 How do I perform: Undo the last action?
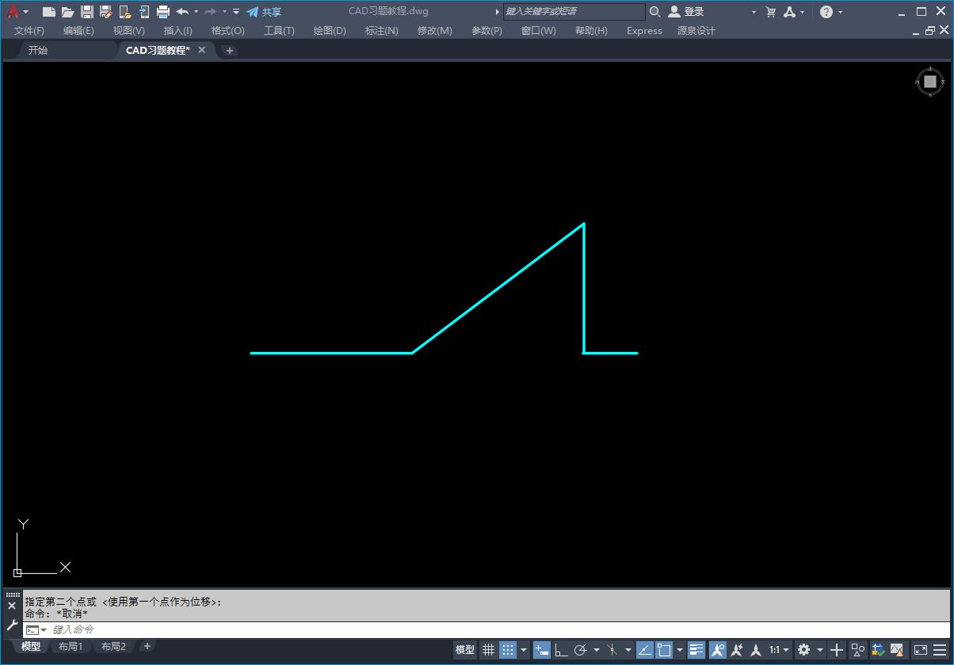pyautogui.click(x=181, y=12)
